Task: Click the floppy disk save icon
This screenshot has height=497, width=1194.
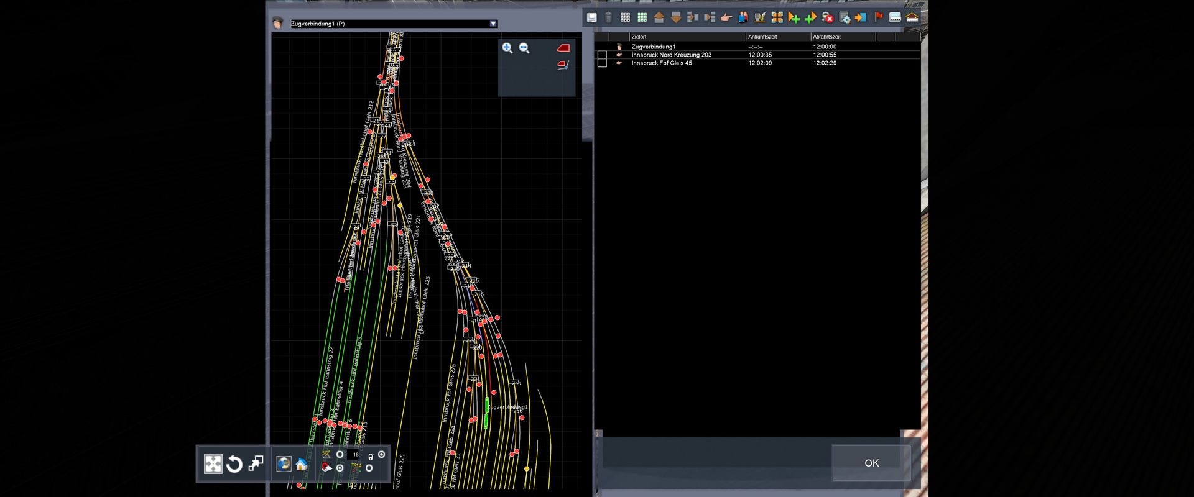Action: click(591, 17)
